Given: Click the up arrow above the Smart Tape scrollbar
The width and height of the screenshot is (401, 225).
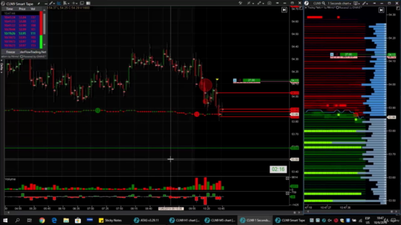Looking at the screenshot, I should 44,9.
